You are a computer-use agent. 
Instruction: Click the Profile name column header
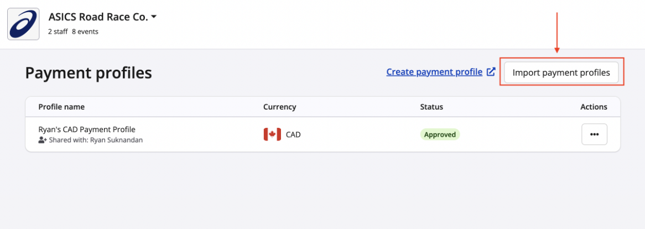61,107
